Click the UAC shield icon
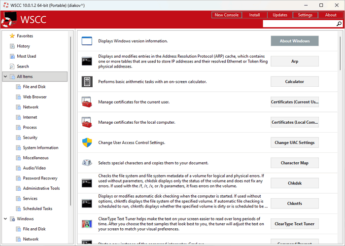 pos(87,142)
